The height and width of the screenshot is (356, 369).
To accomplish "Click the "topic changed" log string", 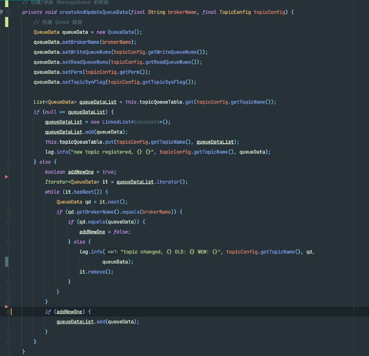I will (171, 252).
